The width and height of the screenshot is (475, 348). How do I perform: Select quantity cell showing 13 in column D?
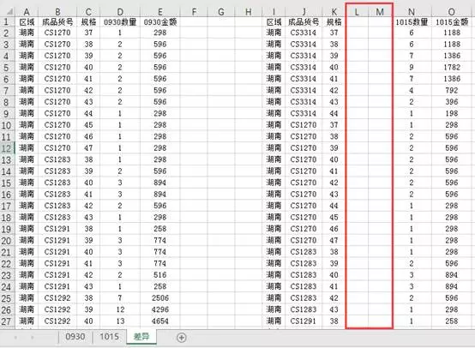click(x=120, y=321)
